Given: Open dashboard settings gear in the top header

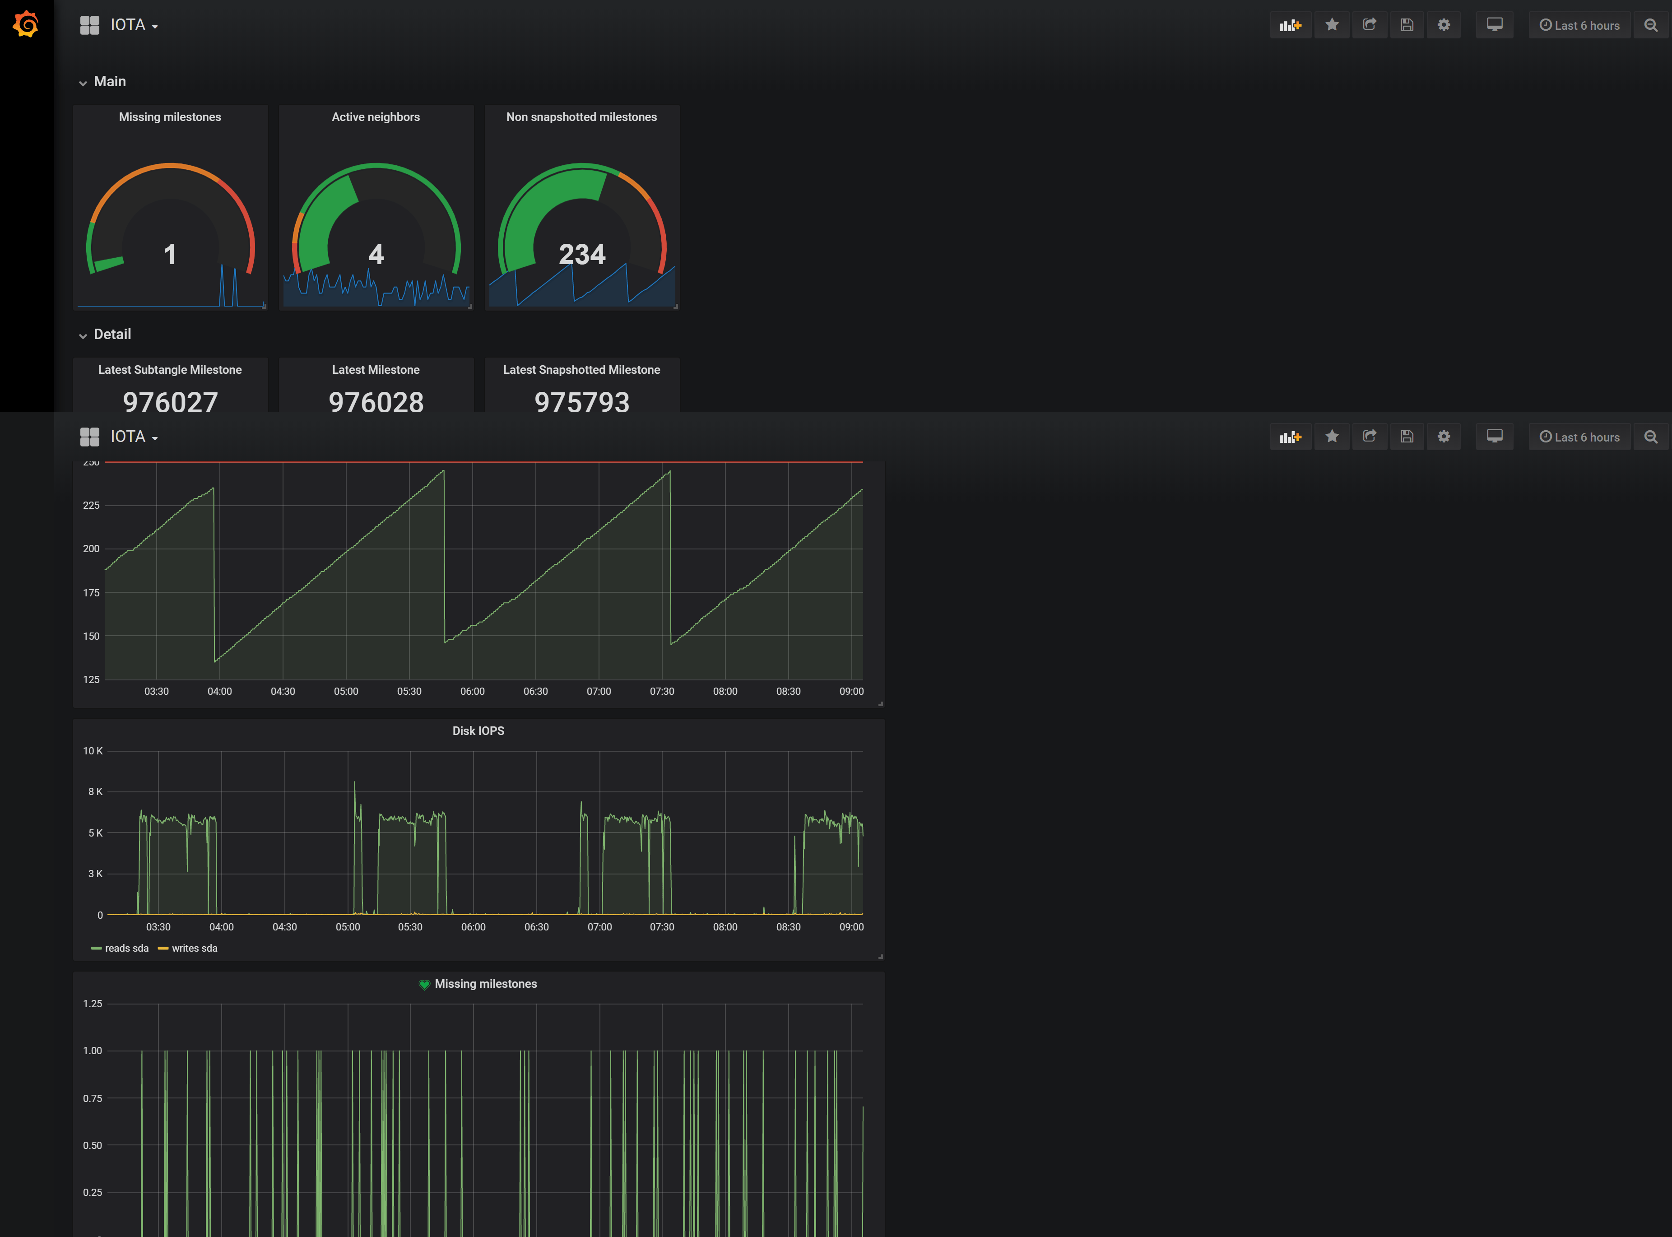Looking at the screenshot, I should pos(1444,25).
